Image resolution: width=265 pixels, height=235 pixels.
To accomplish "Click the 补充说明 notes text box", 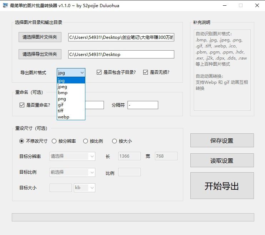I will click(x=222, y=70).
